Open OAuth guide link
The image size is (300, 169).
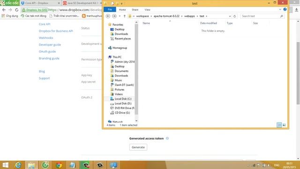coord(47,52)
